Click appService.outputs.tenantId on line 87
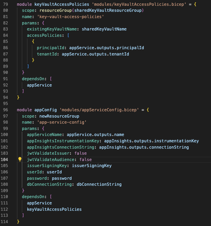Screen dimensions: 211x226 (x=95, y=54)
